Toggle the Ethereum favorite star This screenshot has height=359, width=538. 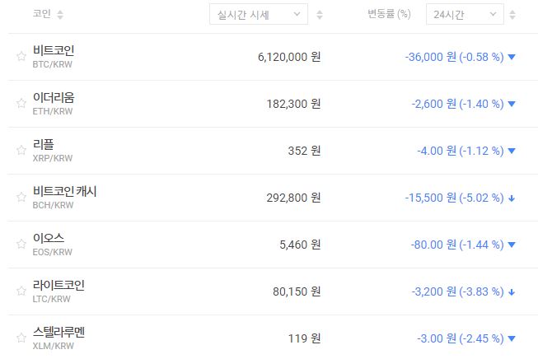[x=21, y=104]
